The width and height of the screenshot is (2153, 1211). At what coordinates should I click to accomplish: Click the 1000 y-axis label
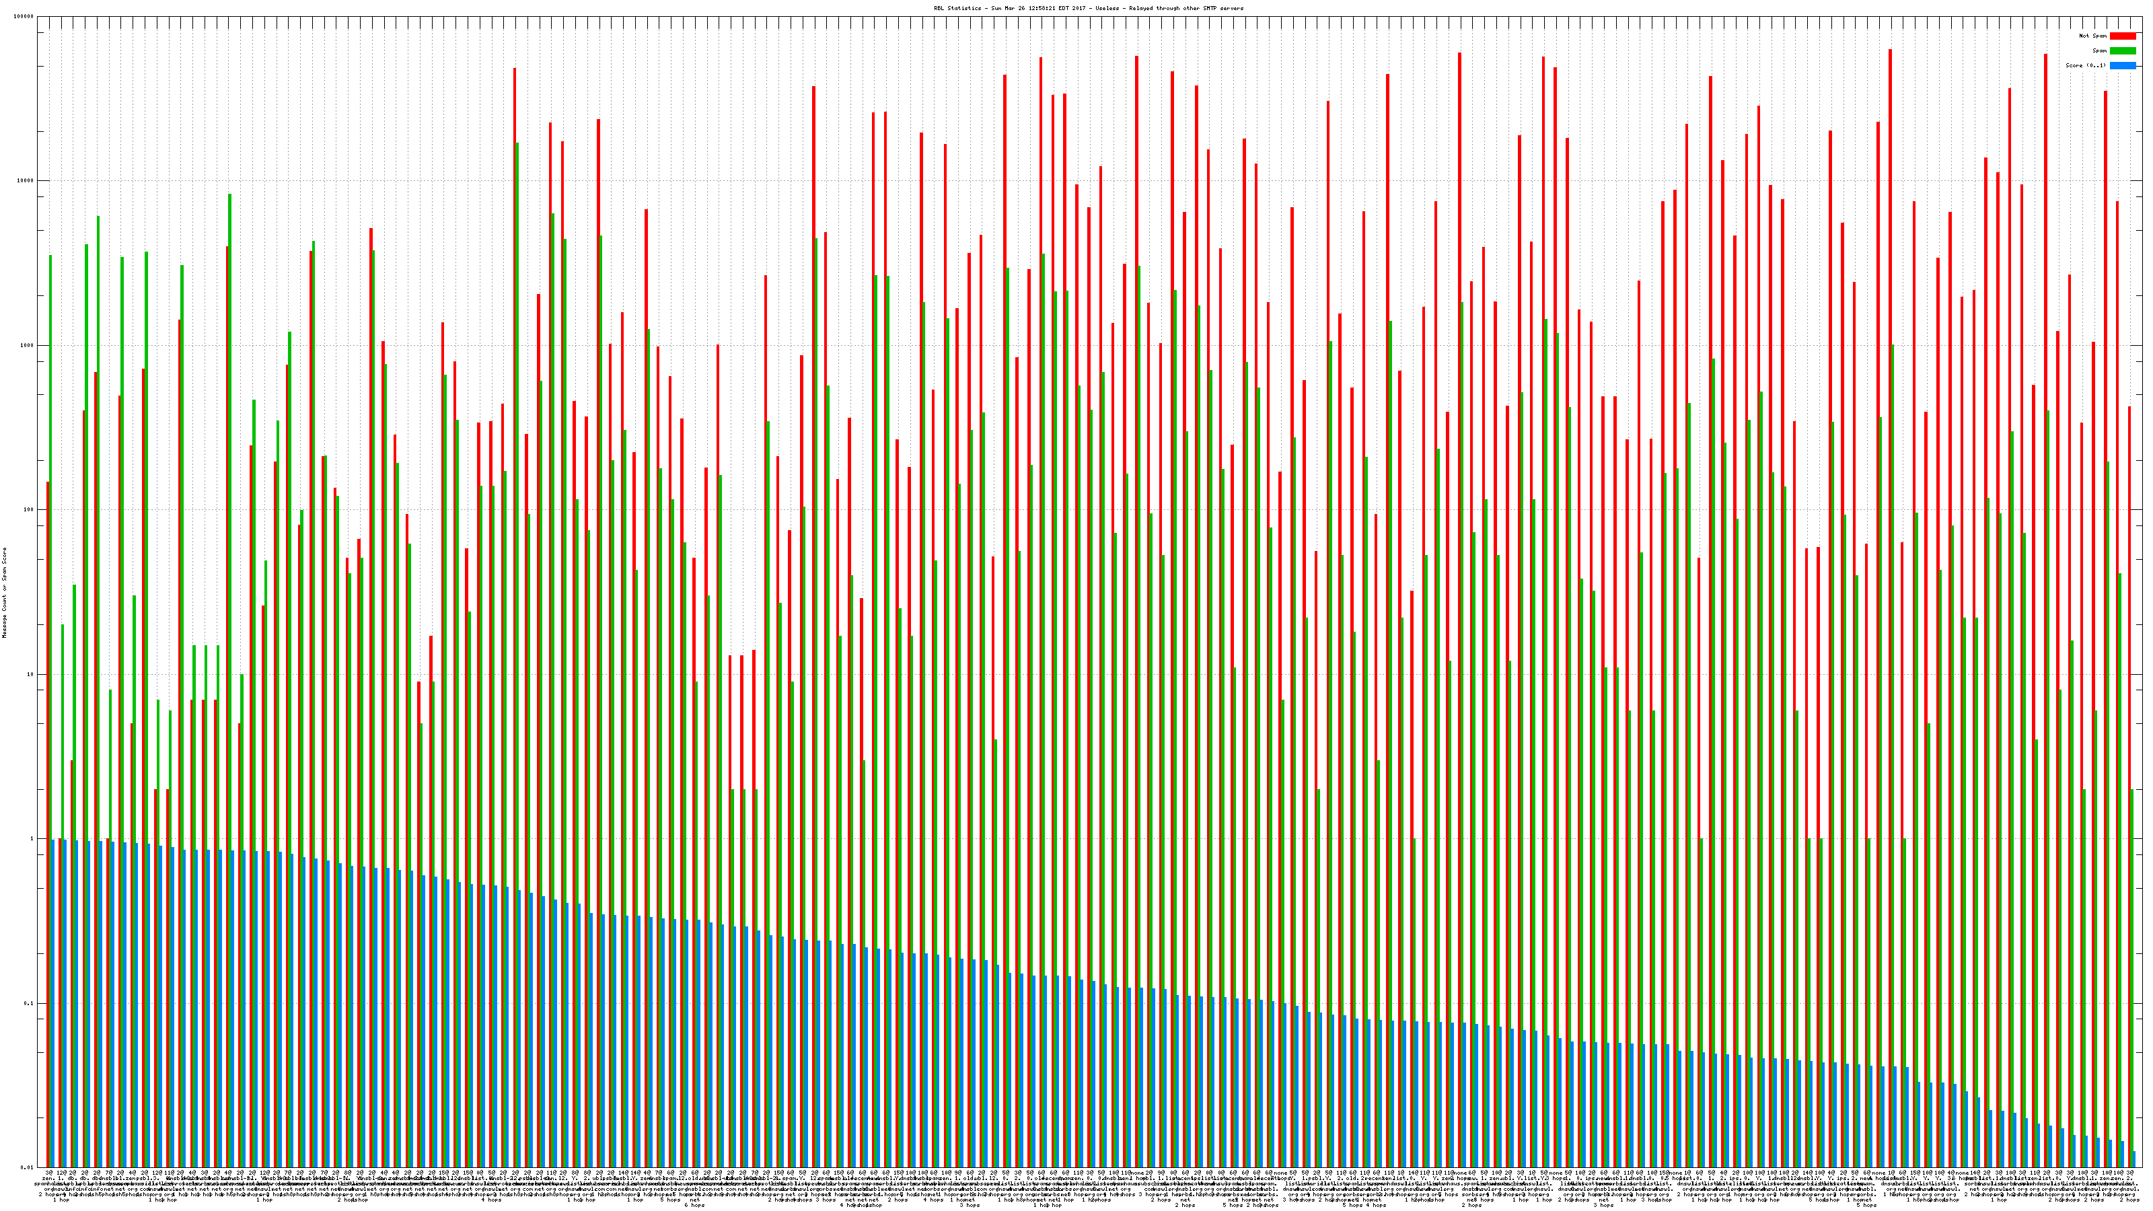28,346
